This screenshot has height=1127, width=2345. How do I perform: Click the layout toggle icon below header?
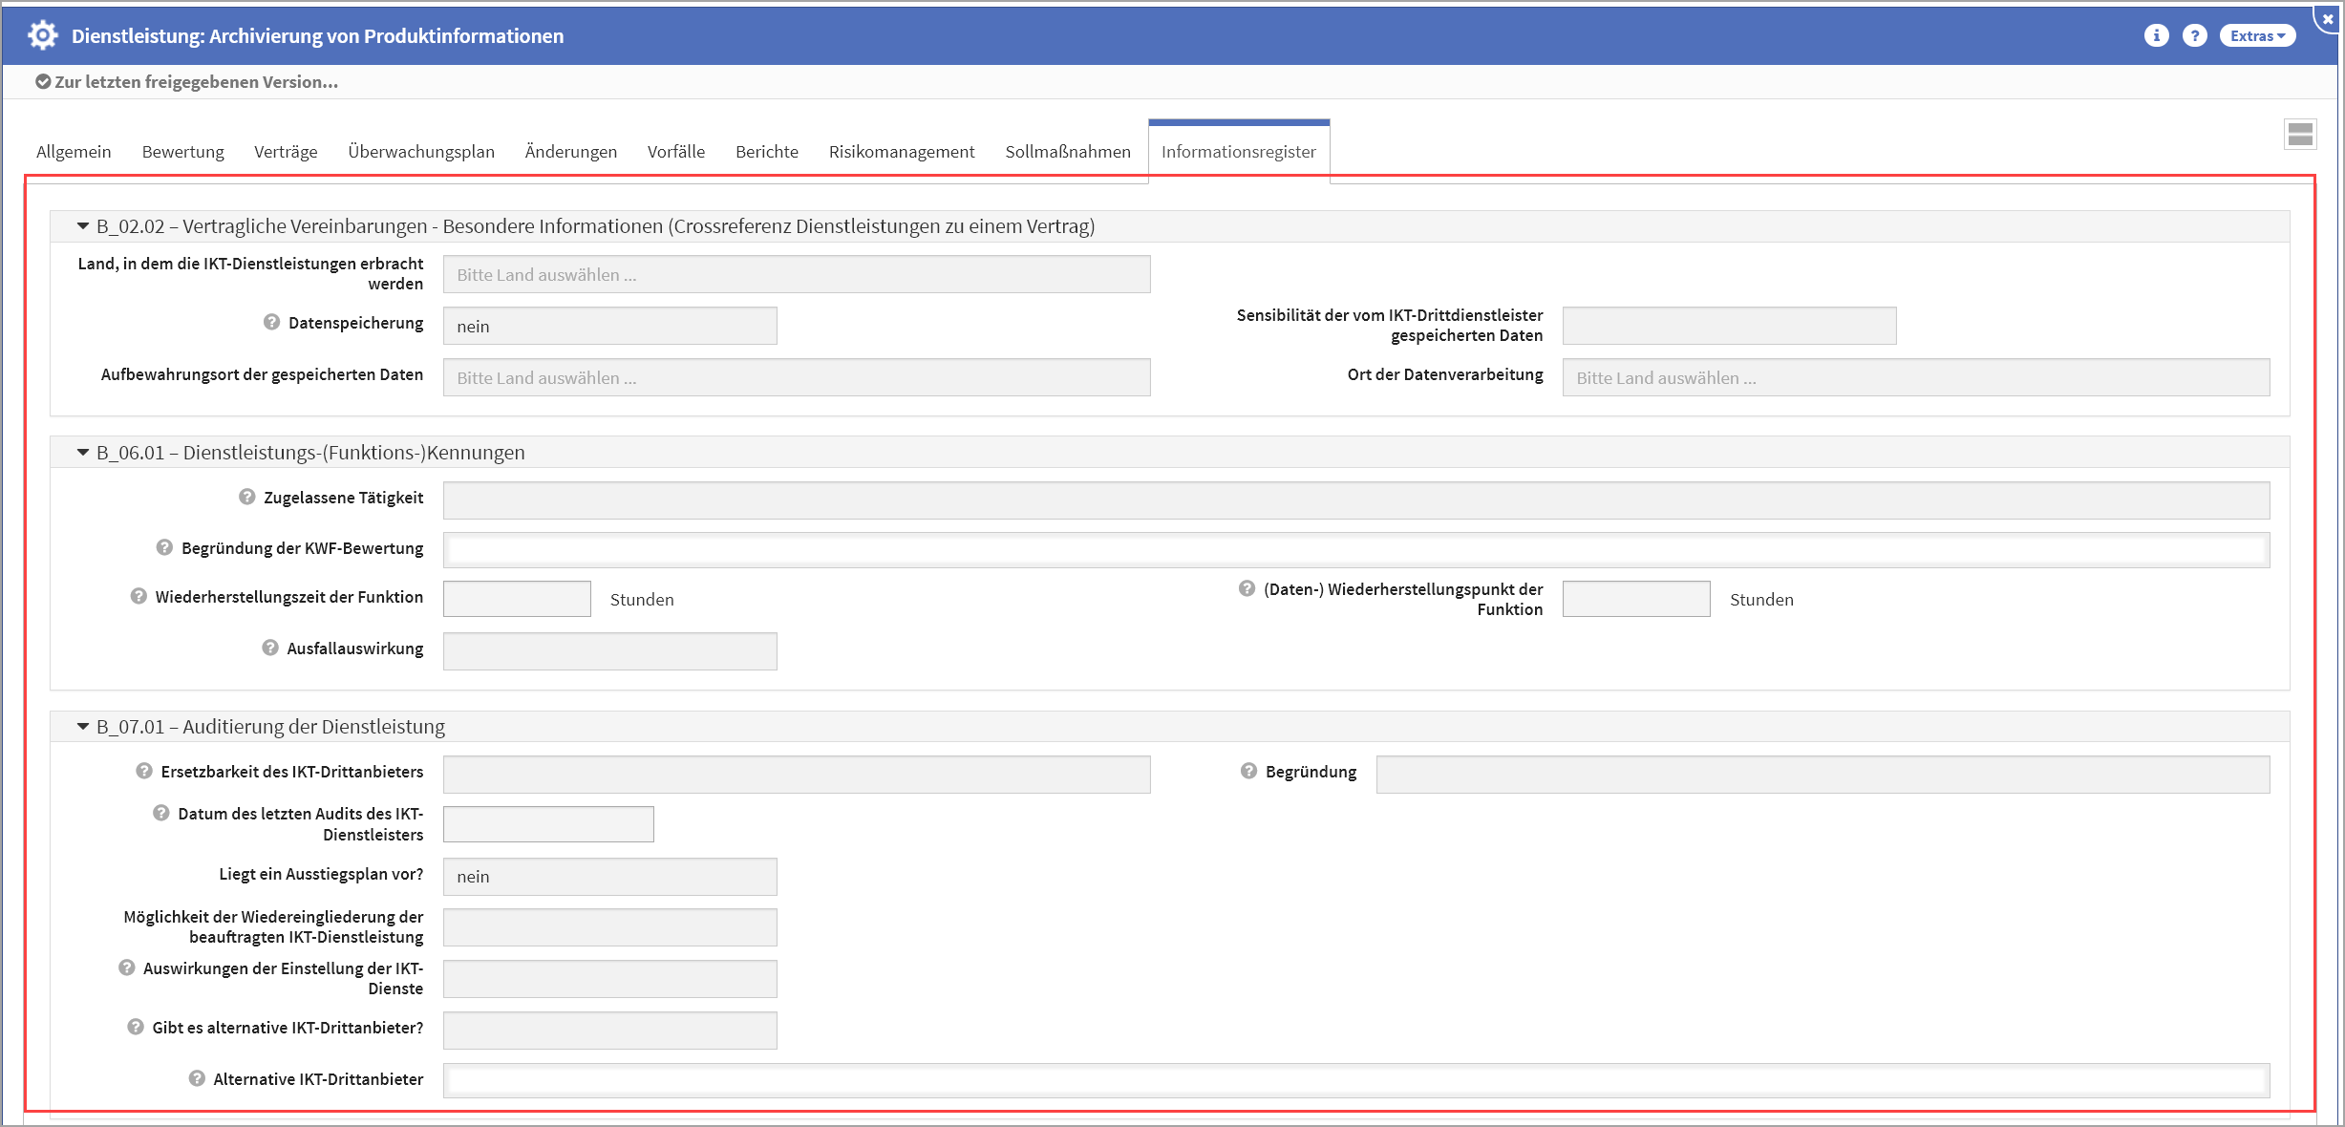pos(2300,135)
